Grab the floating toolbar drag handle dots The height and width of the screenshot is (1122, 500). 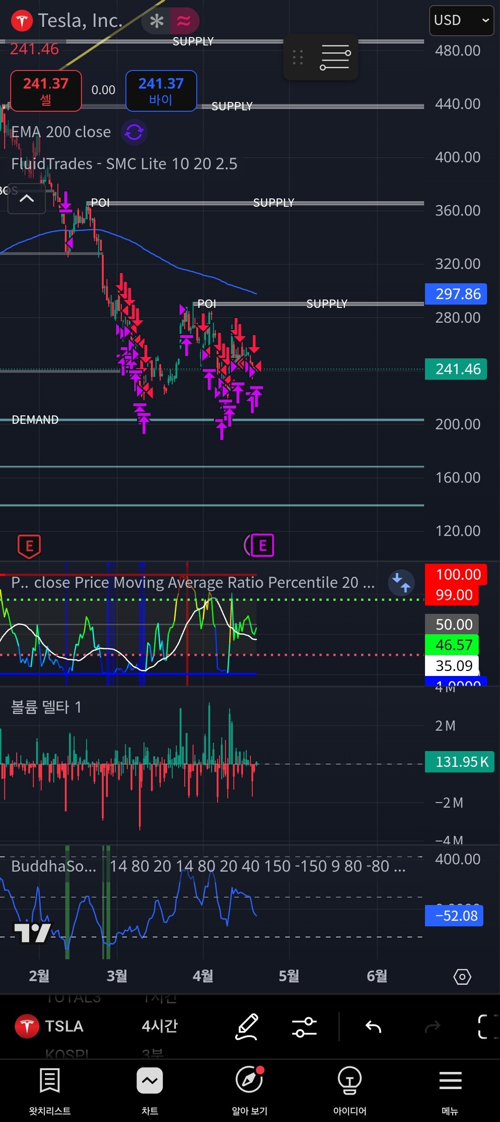coord(298,57)
